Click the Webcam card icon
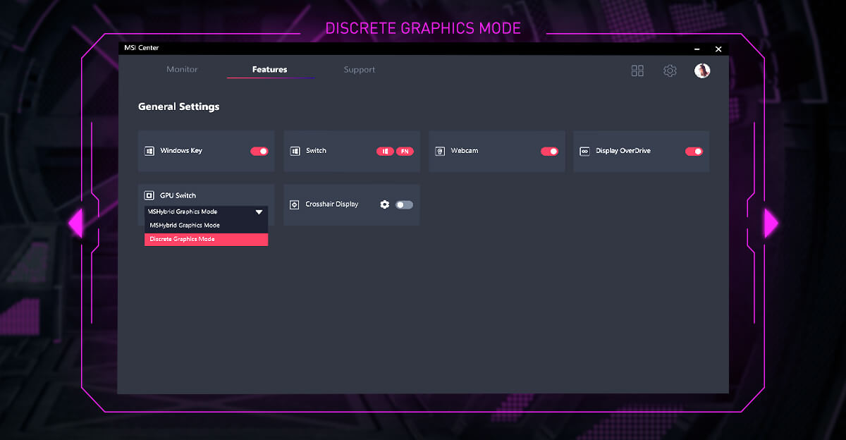This screenshot has height=440, width=846. [x=440, y=151]
